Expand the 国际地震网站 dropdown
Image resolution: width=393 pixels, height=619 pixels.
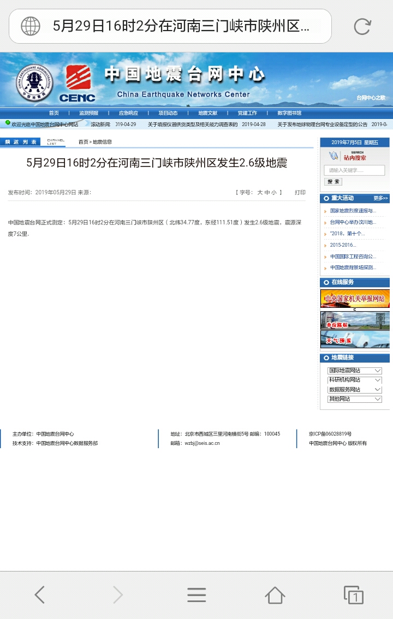[x=355, y=370]
